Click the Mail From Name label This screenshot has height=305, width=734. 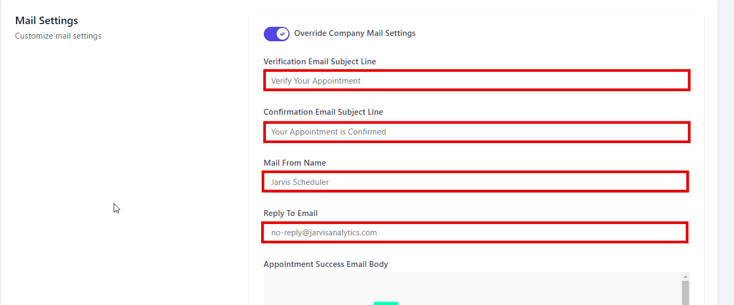(295, 163)
